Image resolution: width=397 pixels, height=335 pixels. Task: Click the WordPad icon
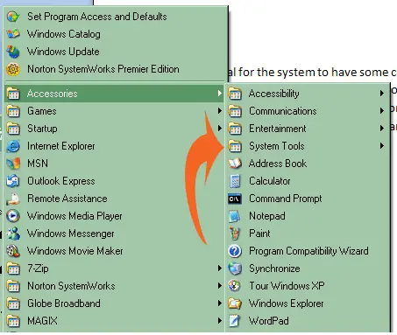coord(235,321)
